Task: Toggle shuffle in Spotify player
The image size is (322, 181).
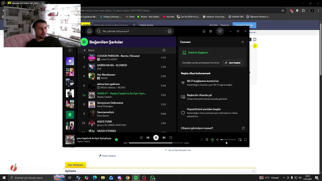Action: [x=141, y=138]
